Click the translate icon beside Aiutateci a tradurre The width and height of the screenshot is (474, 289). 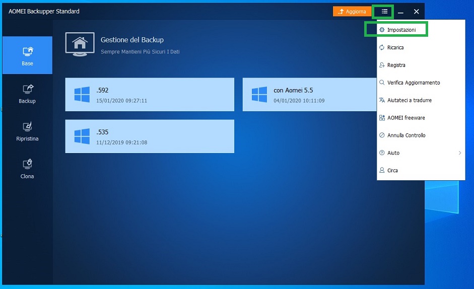(382, 100)
